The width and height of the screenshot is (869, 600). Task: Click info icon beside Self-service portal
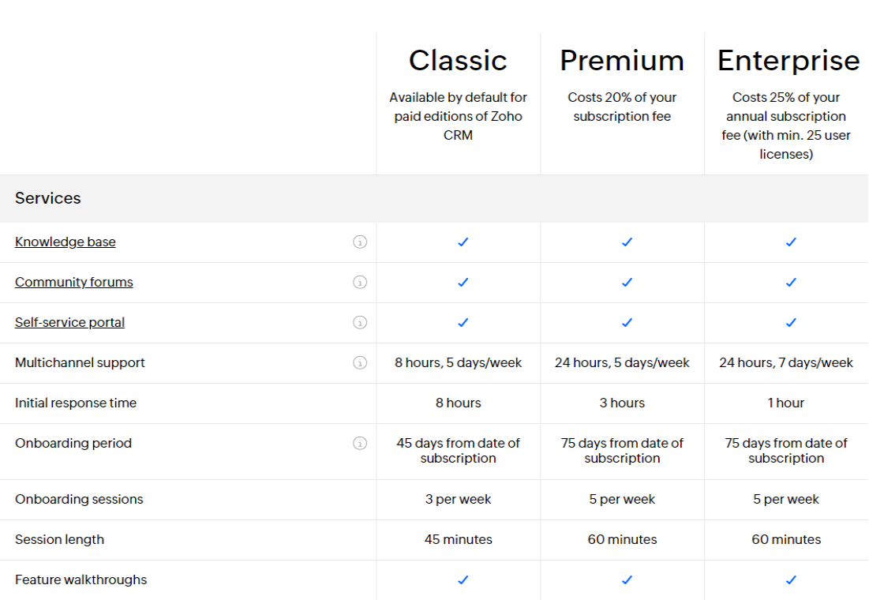coord(360,323)
